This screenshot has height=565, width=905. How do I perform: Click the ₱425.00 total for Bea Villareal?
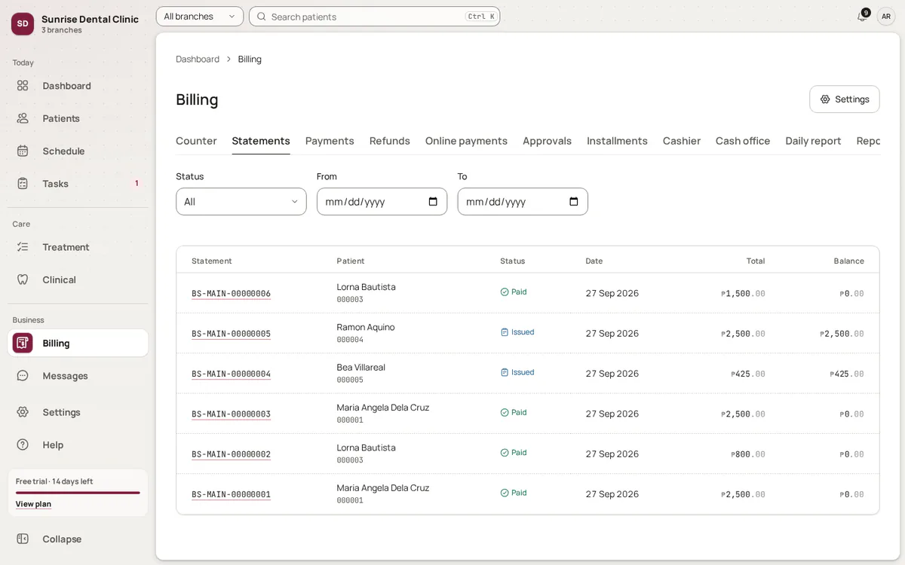[x=748, y=374]
